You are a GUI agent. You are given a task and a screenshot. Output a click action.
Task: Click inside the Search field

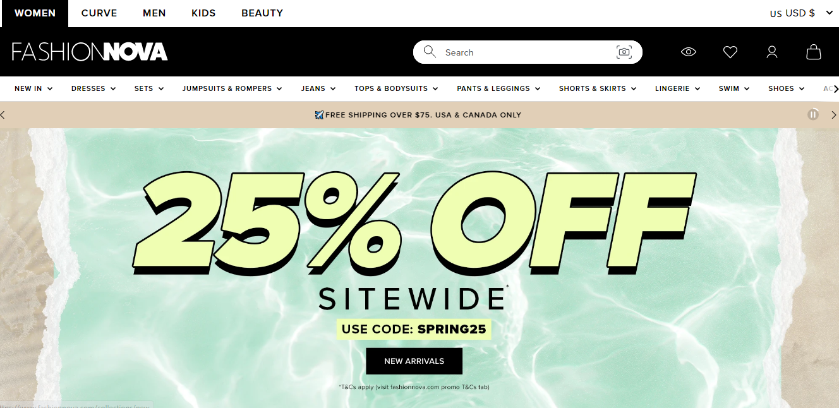[528, 52]
